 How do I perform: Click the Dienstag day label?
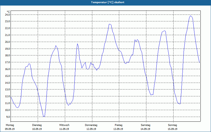point(37,125)
